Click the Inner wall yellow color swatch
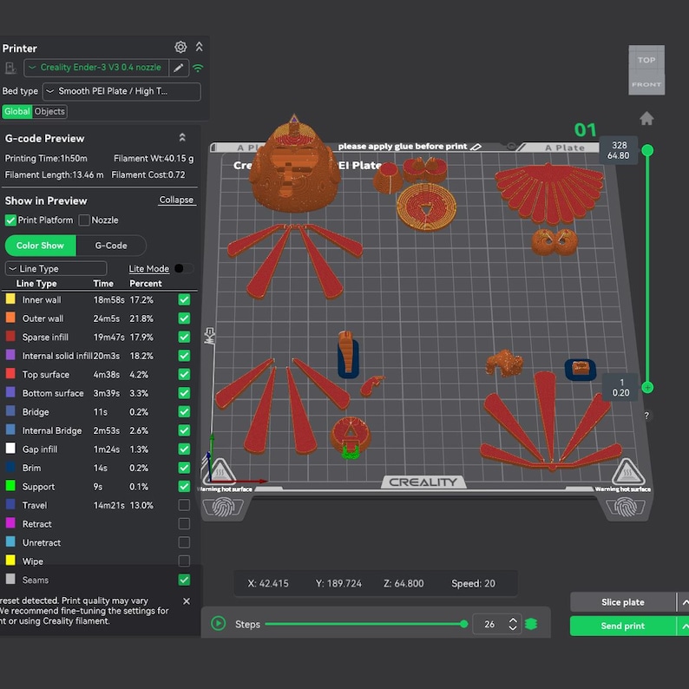Image resolution: width=689 pixels, height=689 pixels. (x=10, y=299)
